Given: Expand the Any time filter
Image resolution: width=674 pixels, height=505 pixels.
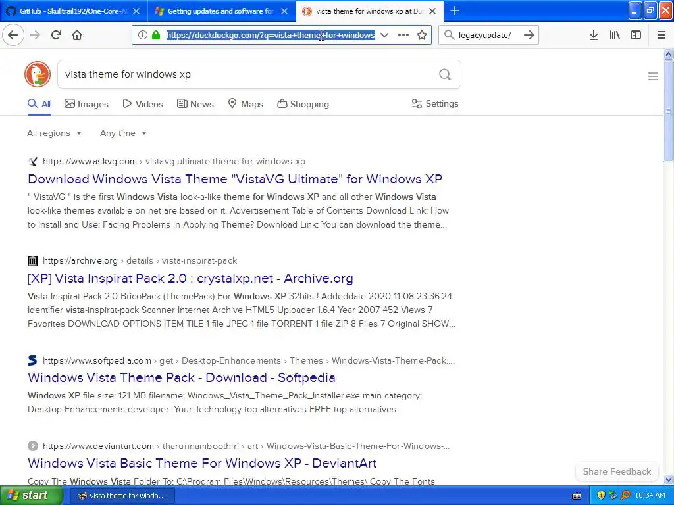Looking at the screenshot, I should pos(123,133).
